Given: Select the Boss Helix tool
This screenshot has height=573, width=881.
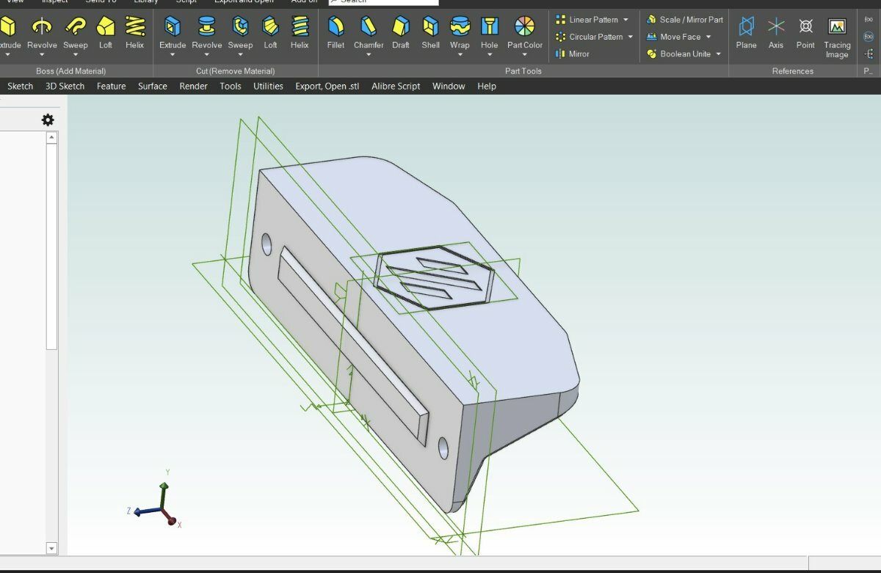Looking at the screenshot, I should 135,32.
